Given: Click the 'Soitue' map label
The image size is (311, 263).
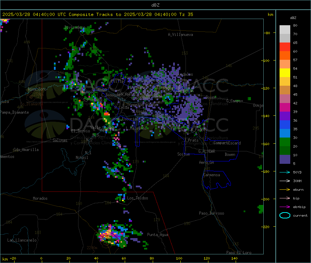Looking at the screenshot, I should pyautogui.click(x=183, y=154).
